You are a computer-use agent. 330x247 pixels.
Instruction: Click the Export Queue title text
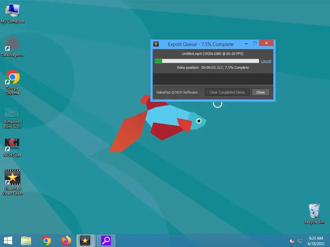pyautogui.click(x=201, y=44)
